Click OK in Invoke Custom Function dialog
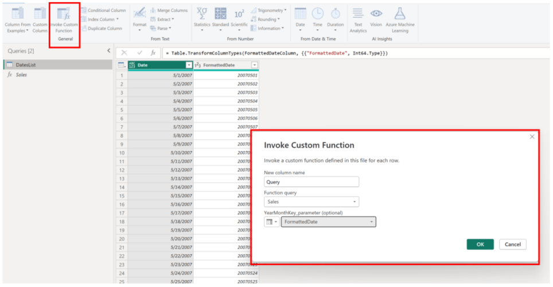The width and height of the screenshot is (553, 287). [480, 244]
